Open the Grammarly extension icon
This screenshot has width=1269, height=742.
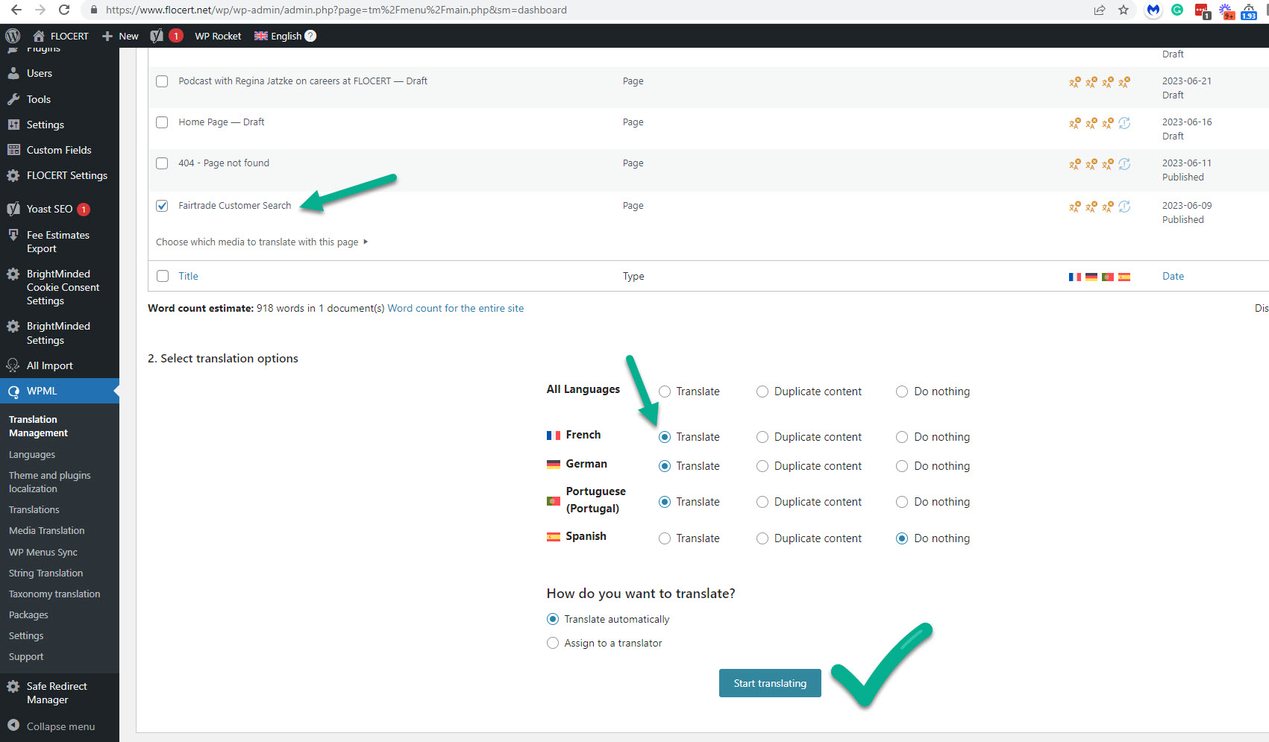point(1177,10)
